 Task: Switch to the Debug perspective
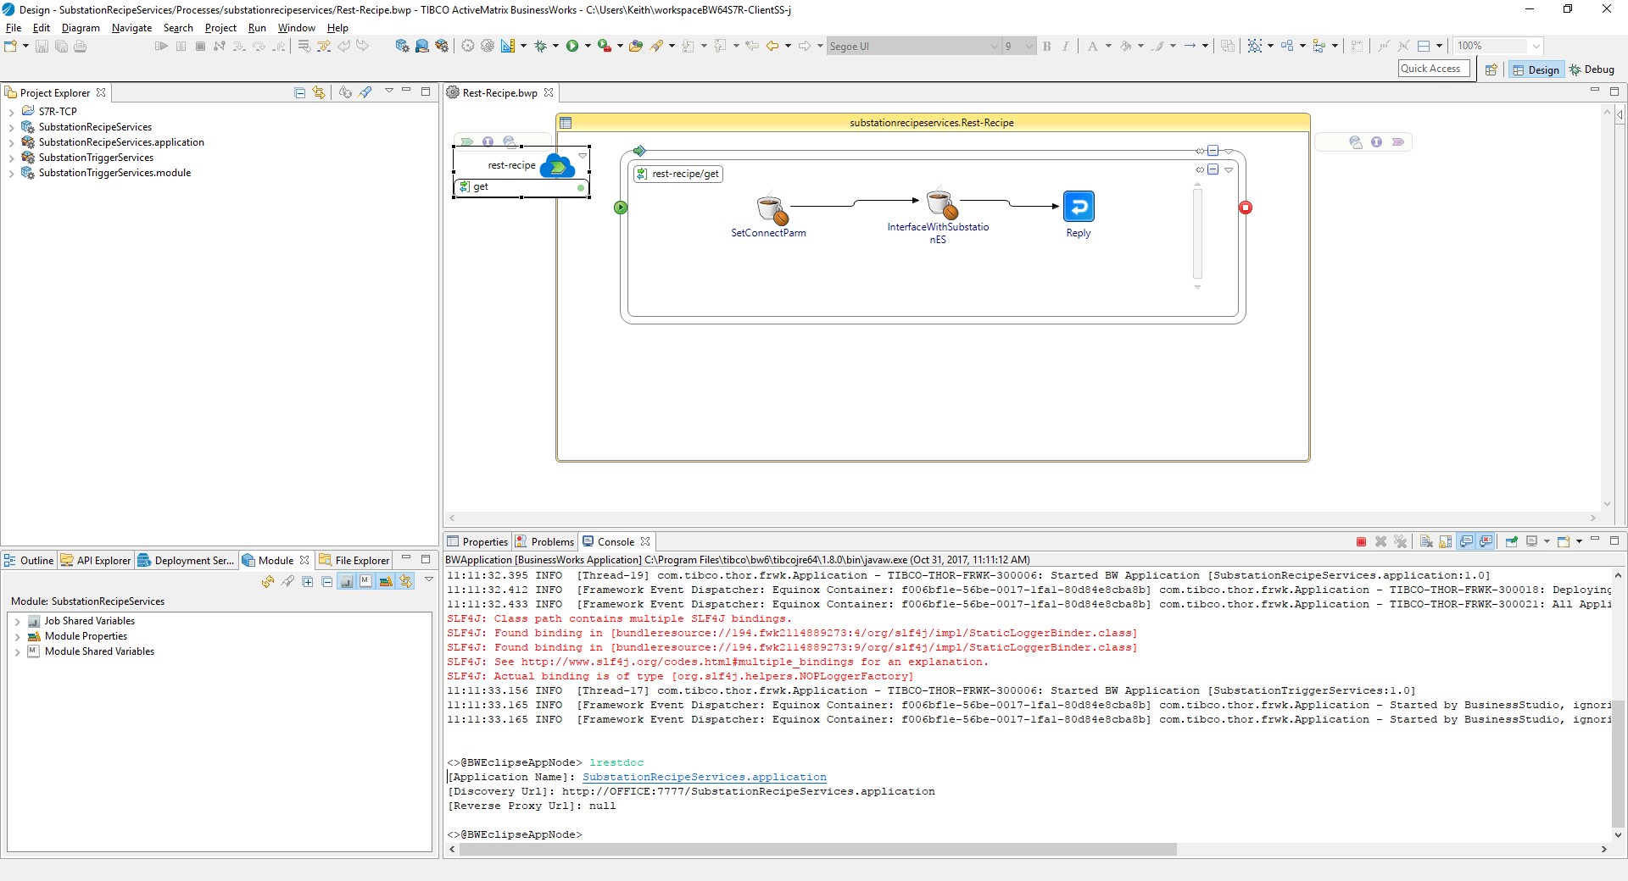[x=1592, y=70]
